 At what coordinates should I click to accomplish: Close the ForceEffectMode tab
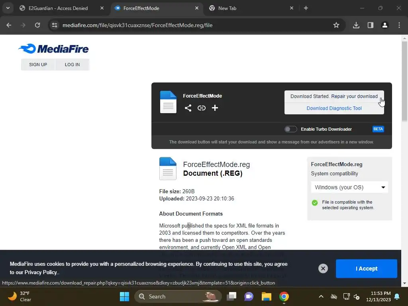point(197,8)
